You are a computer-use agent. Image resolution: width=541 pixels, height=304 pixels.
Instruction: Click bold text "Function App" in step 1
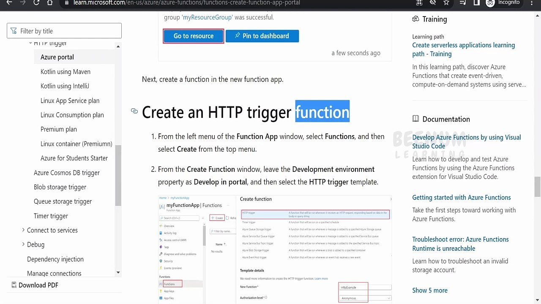click(257, 136)
